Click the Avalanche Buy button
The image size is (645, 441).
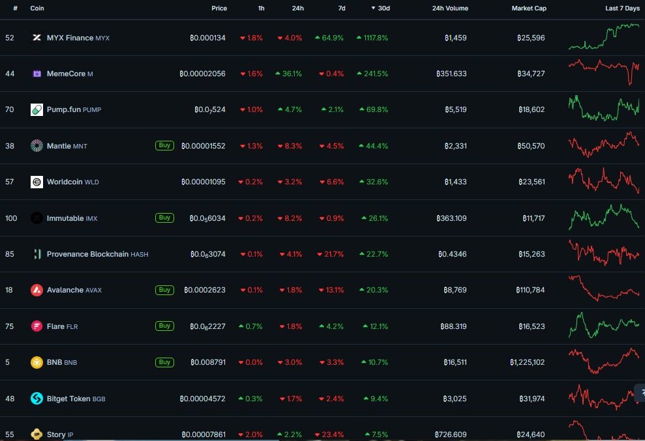click(164, 290)
